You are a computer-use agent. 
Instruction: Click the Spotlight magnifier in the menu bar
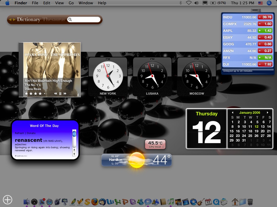click(269, 3)
